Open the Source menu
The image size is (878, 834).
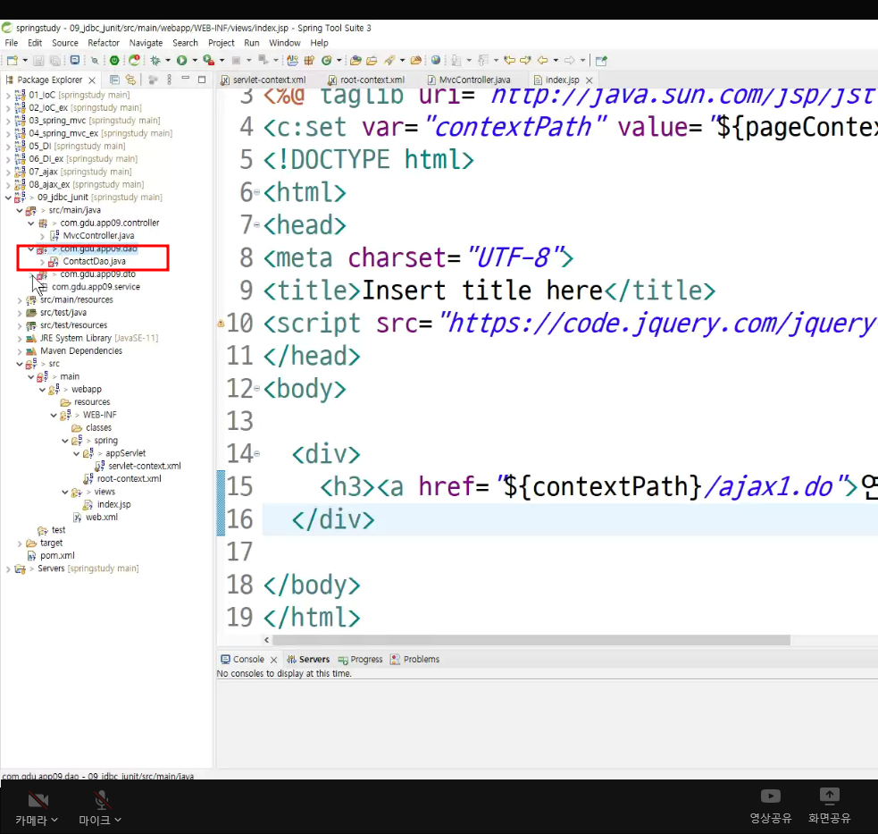click(x=65, y=43)
